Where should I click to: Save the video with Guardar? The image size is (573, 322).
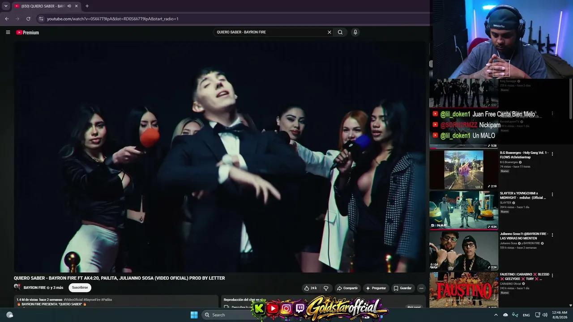(x=402, y=288)
